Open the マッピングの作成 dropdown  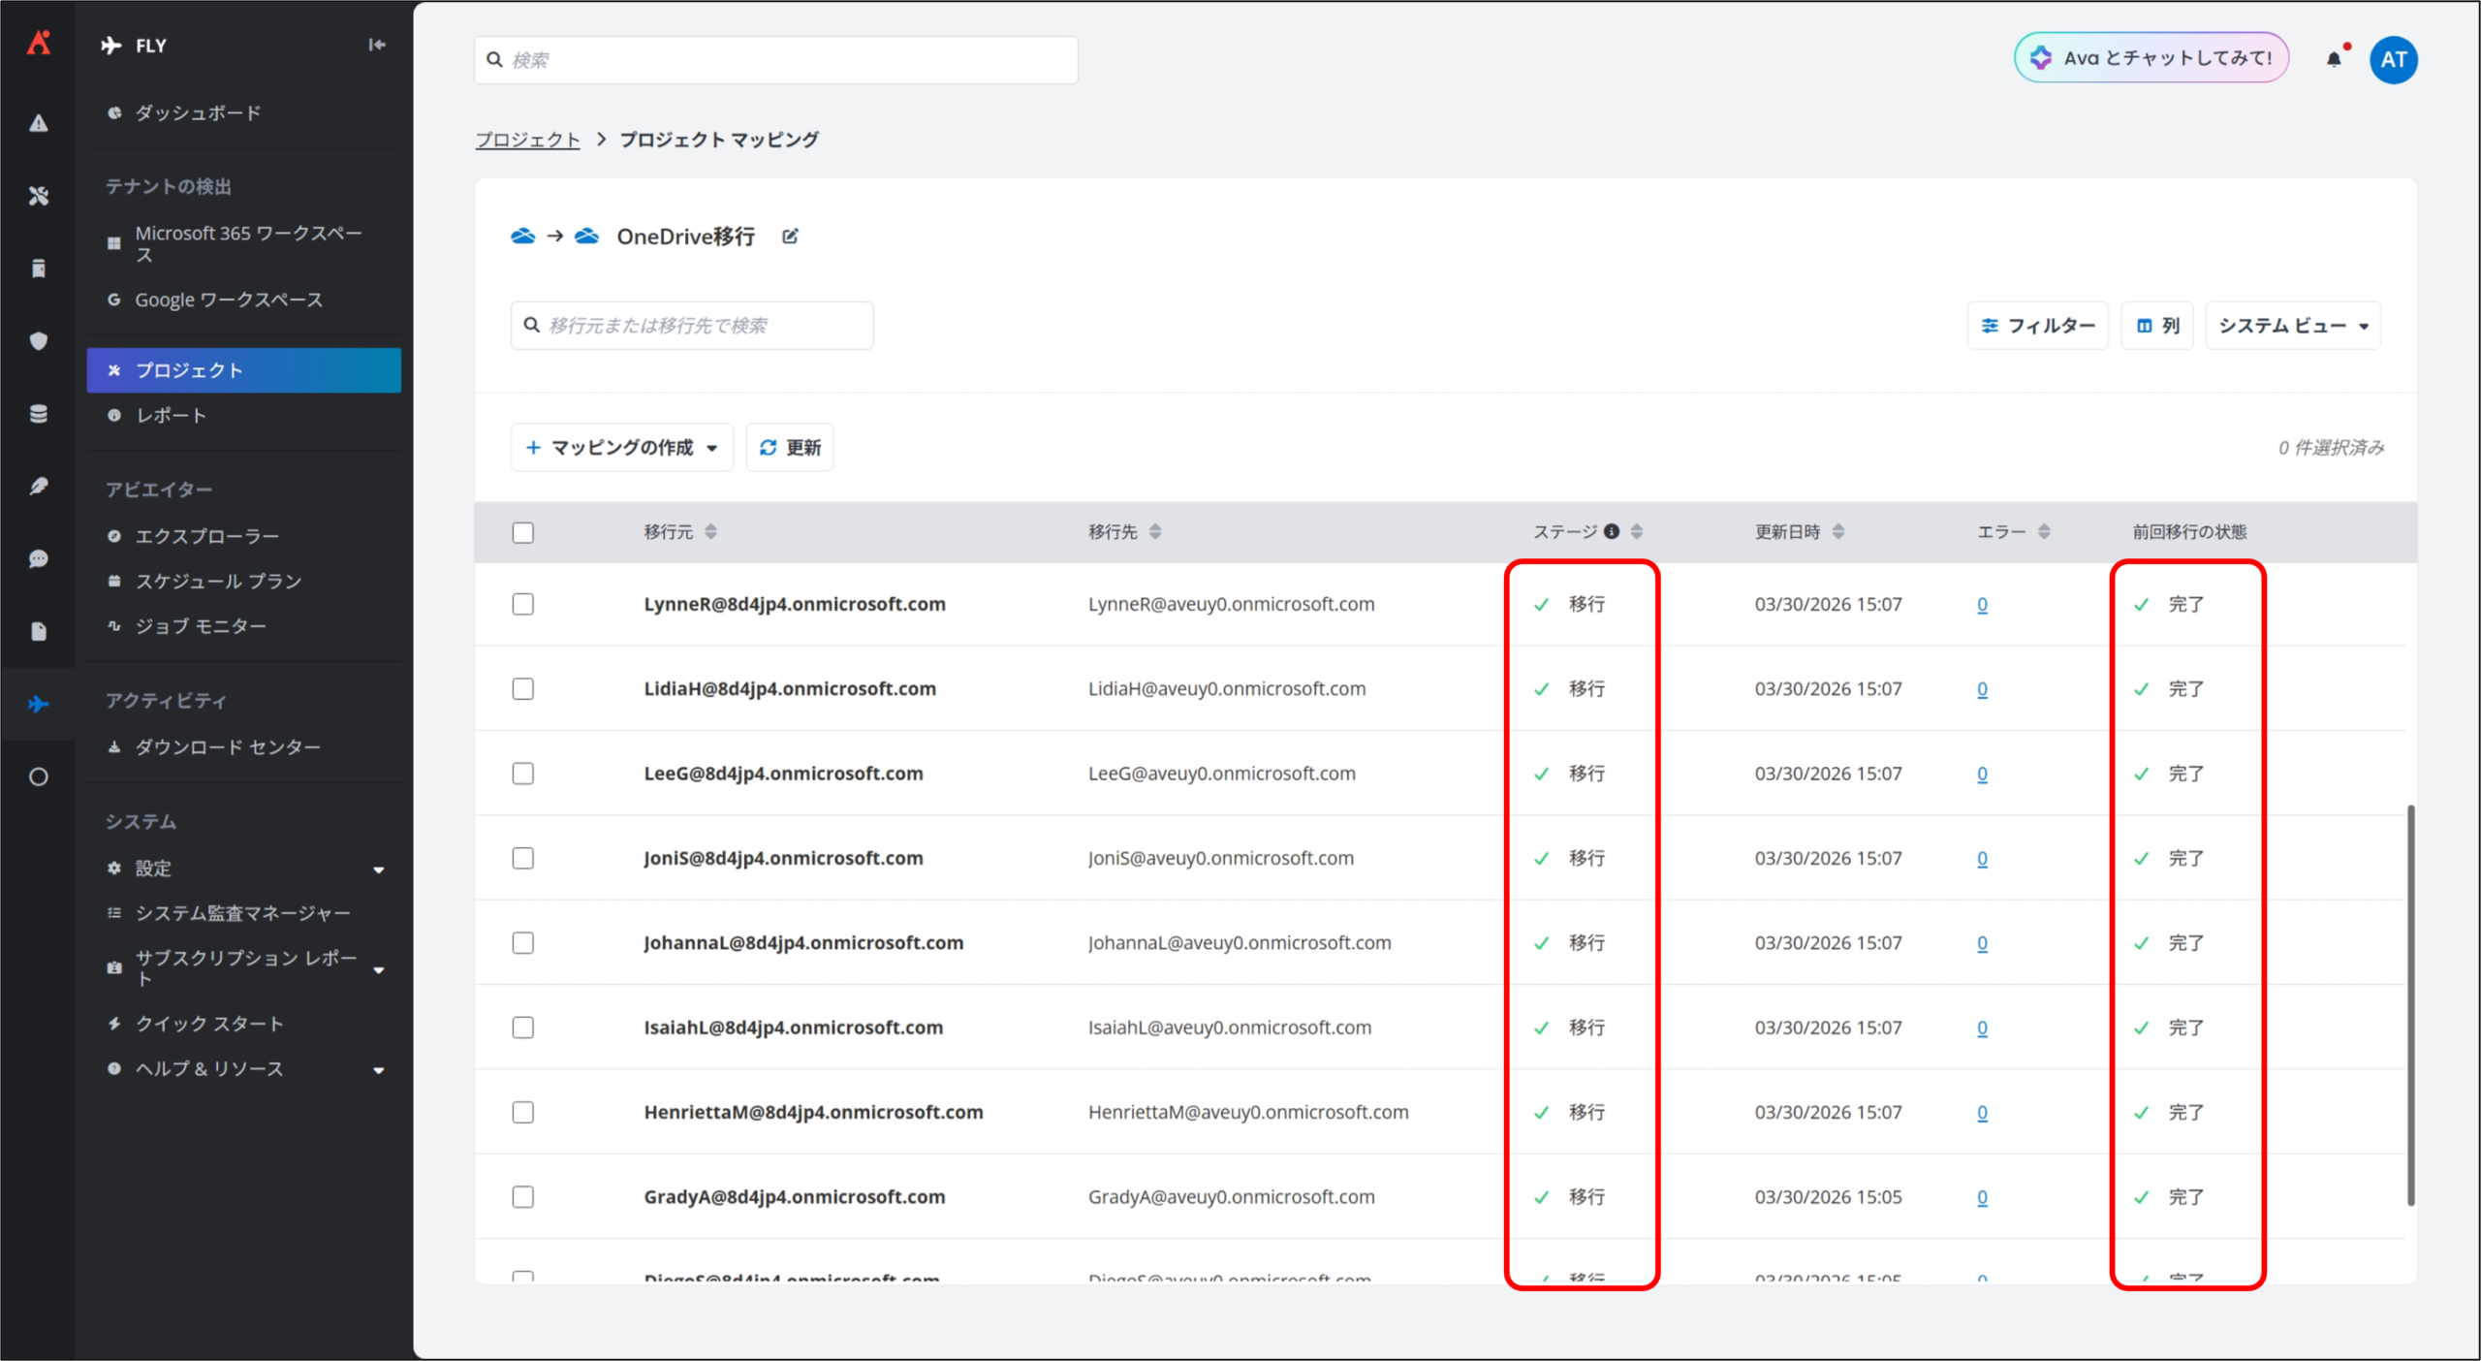coord(622,448)
